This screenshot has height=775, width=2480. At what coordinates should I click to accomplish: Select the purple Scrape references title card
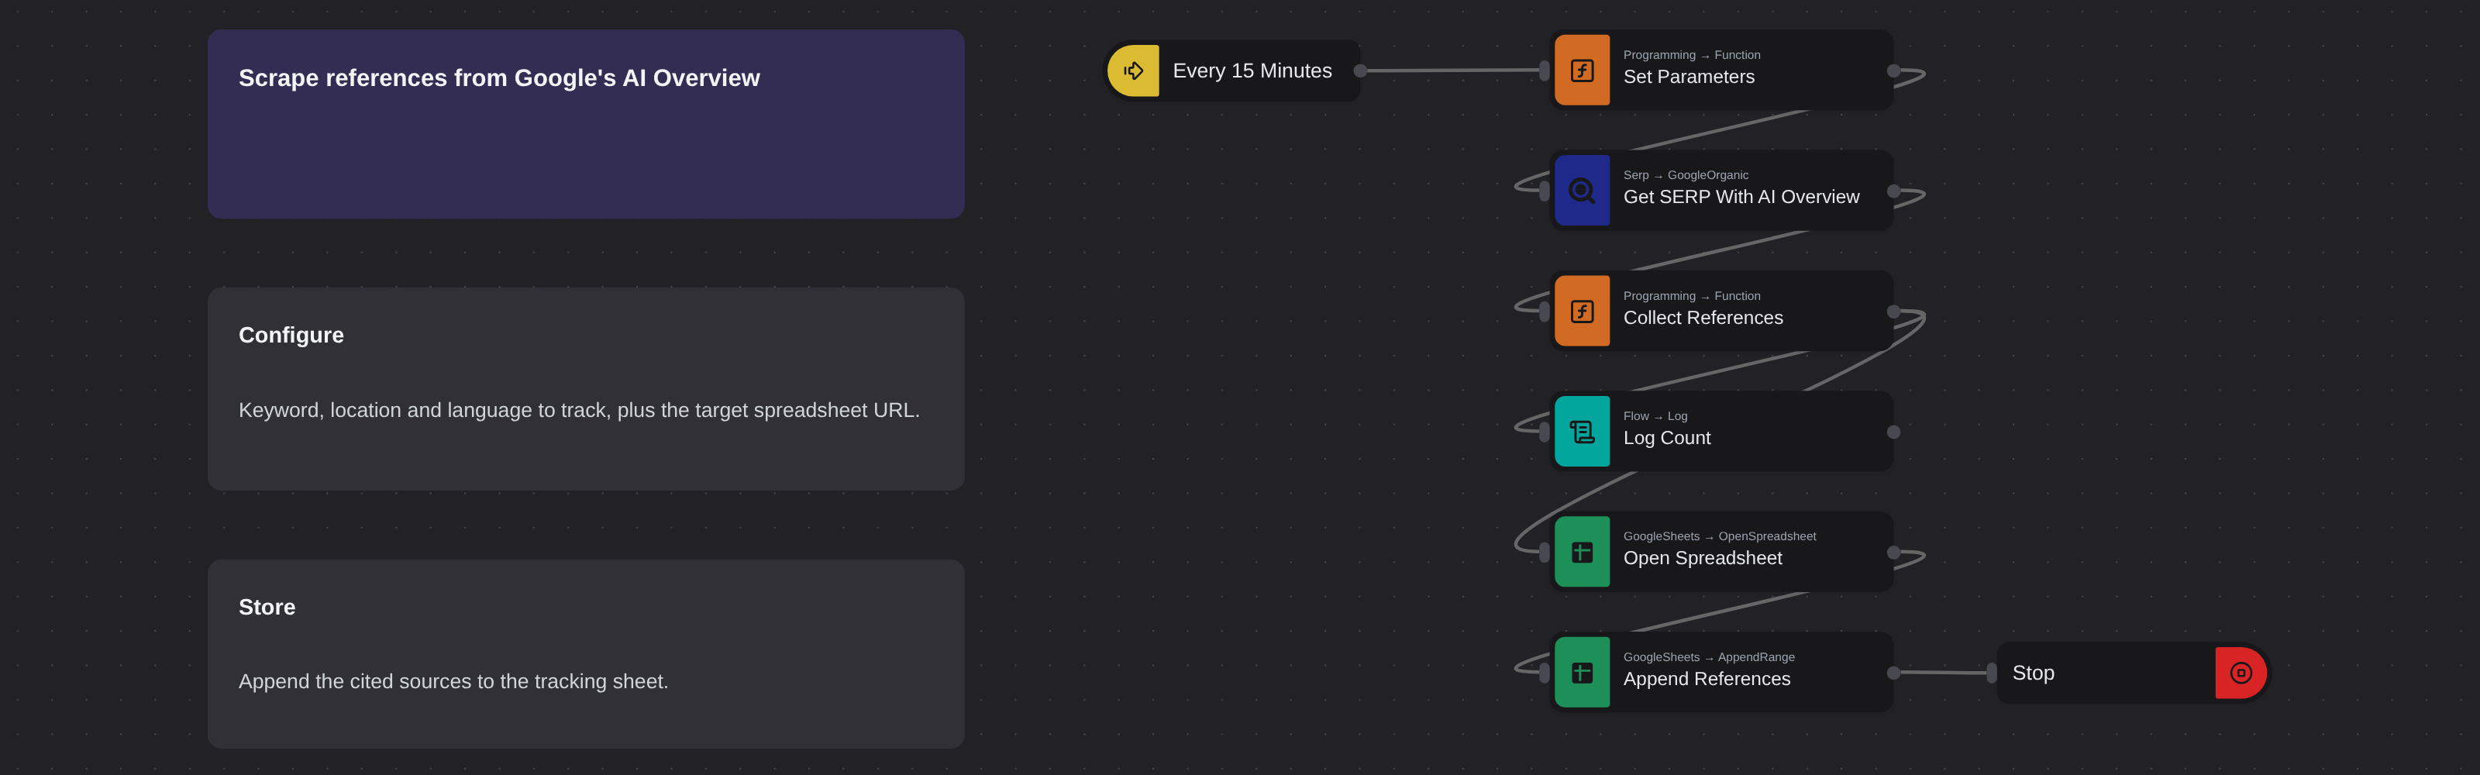(587, 124)
